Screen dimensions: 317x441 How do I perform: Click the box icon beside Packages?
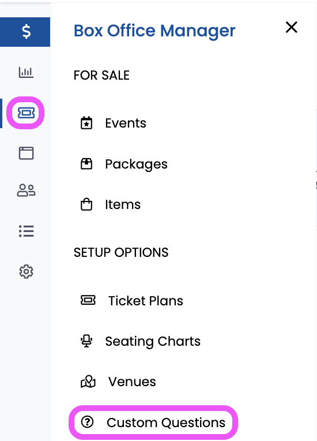(x=86, y=164)
